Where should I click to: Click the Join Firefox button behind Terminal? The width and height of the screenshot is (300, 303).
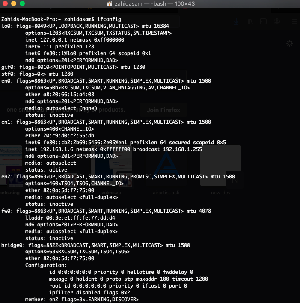tap(163, 110)
